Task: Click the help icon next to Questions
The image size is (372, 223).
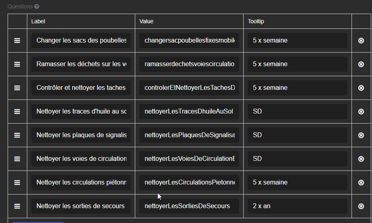Action: (x=37, y=7)
